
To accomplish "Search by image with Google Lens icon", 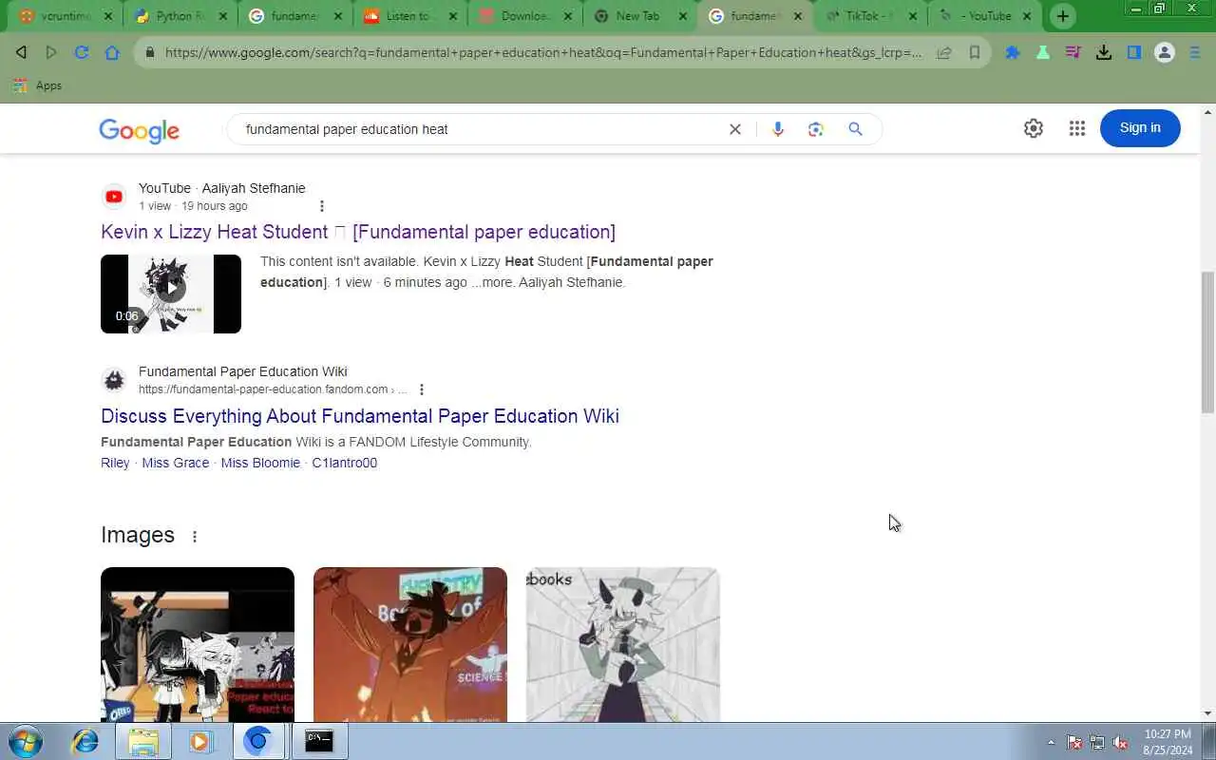I will coord(816,129).
